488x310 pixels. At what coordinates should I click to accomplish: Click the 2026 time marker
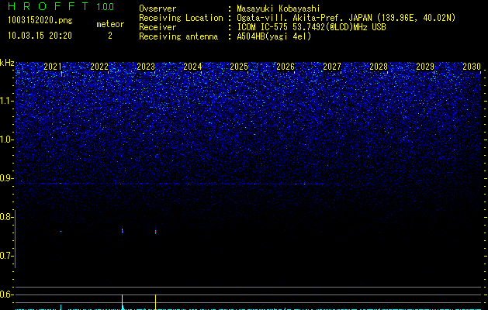tap(286, 67)
